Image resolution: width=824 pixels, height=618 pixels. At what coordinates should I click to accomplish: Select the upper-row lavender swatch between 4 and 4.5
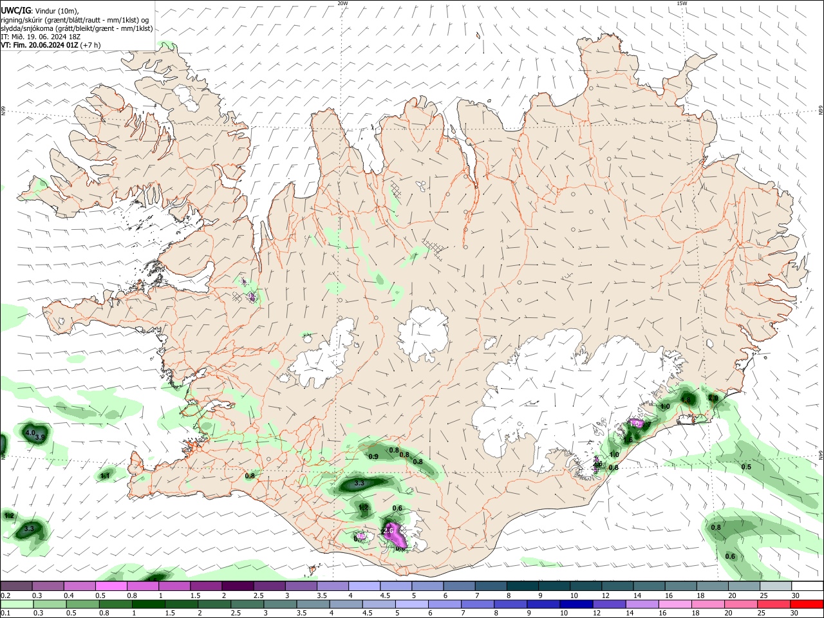point(364,586)
